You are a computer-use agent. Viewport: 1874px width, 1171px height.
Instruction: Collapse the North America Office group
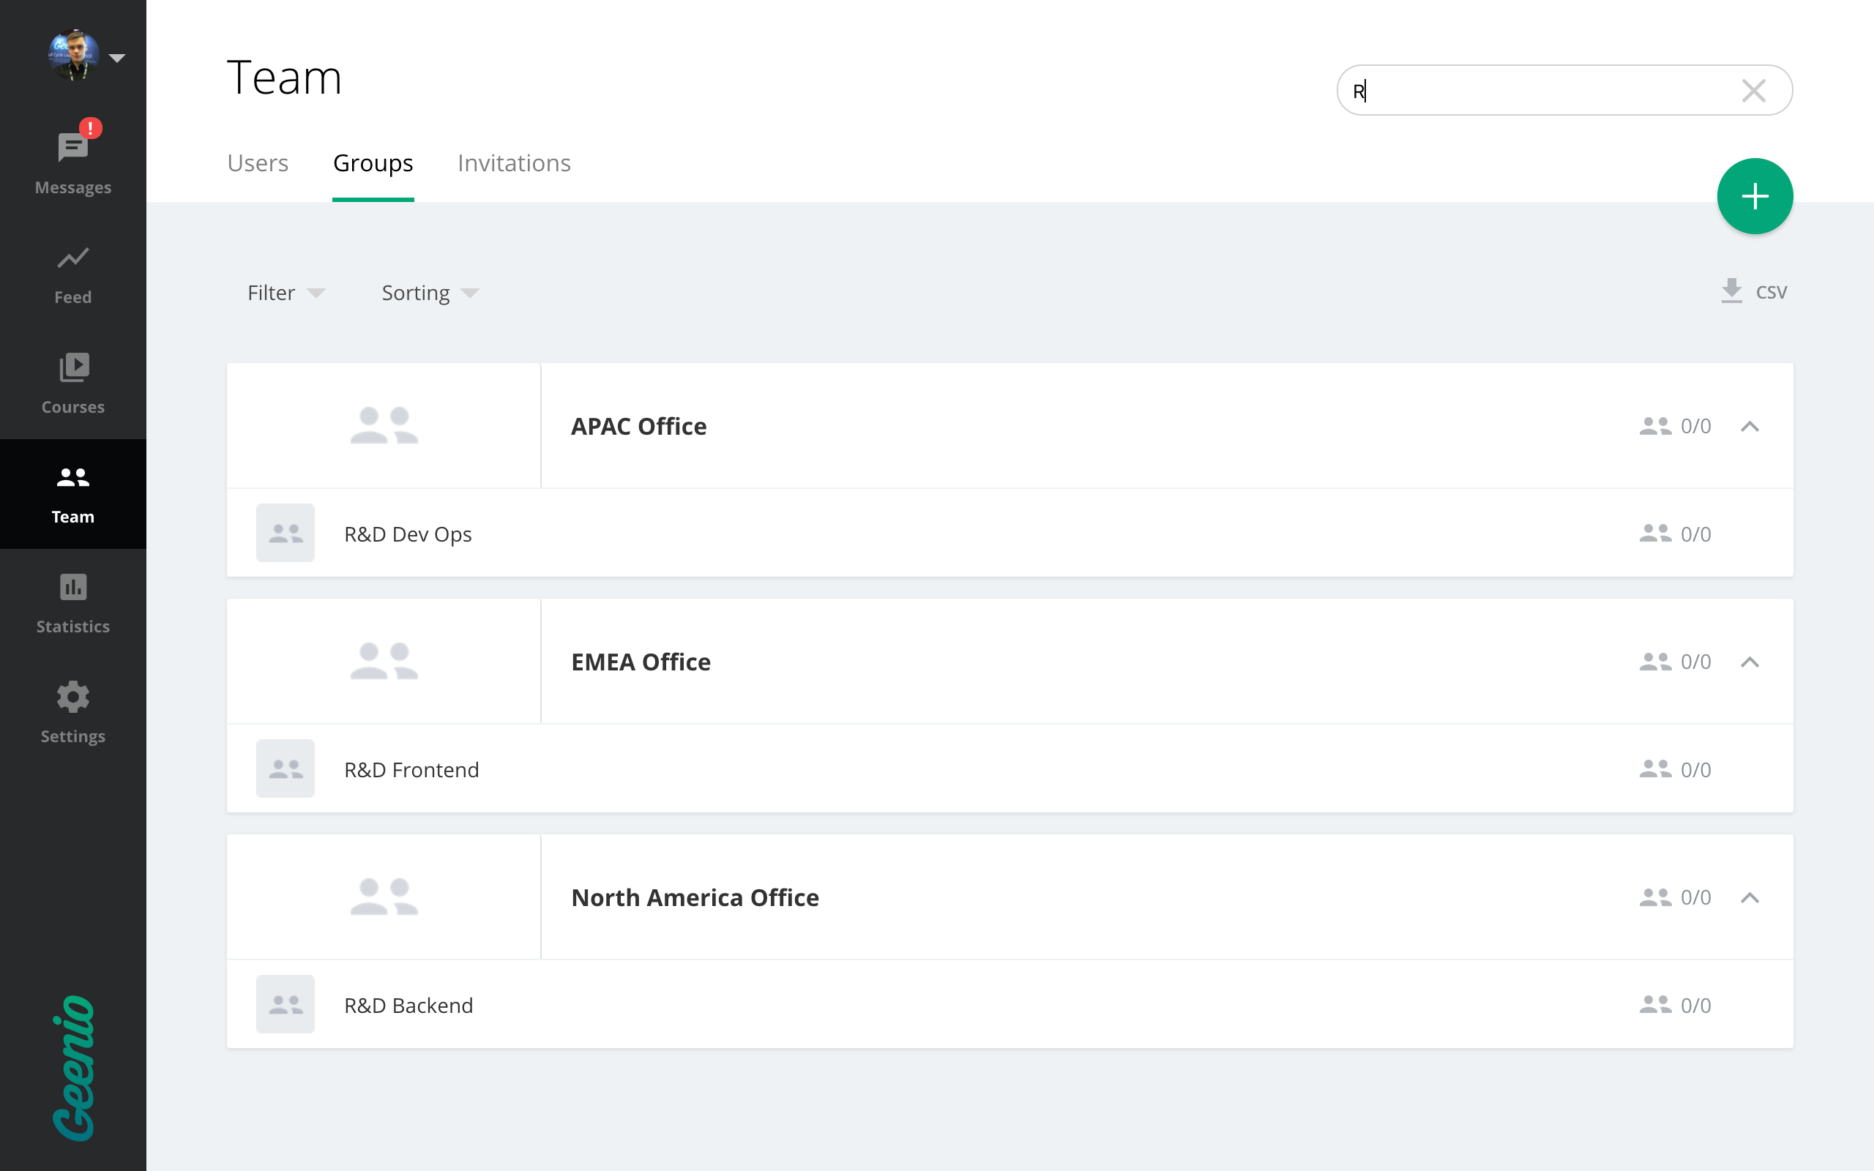click(1750, 897)
